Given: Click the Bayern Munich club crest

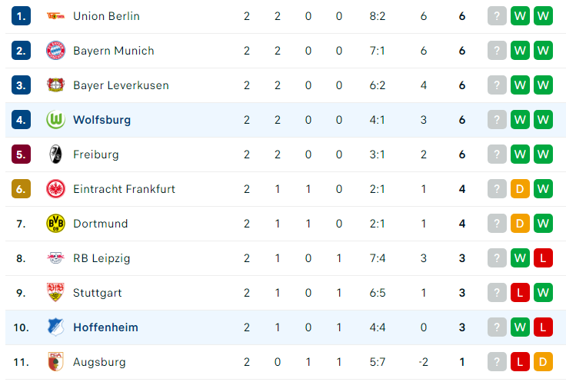Looking at the screenshot, I should (55, 51).
